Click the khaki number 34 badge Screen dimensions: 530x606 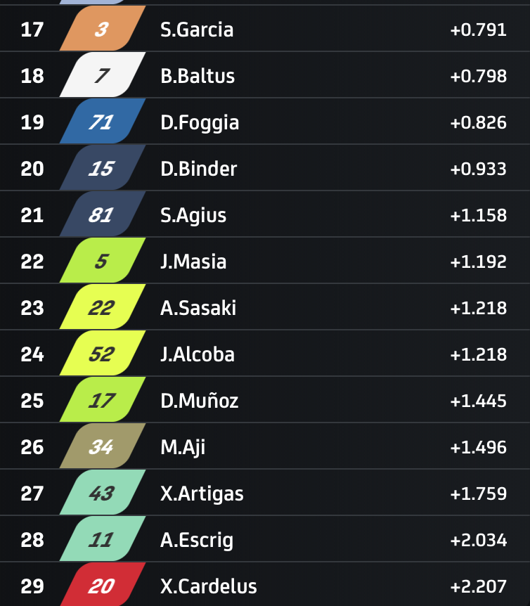(102, 447)
